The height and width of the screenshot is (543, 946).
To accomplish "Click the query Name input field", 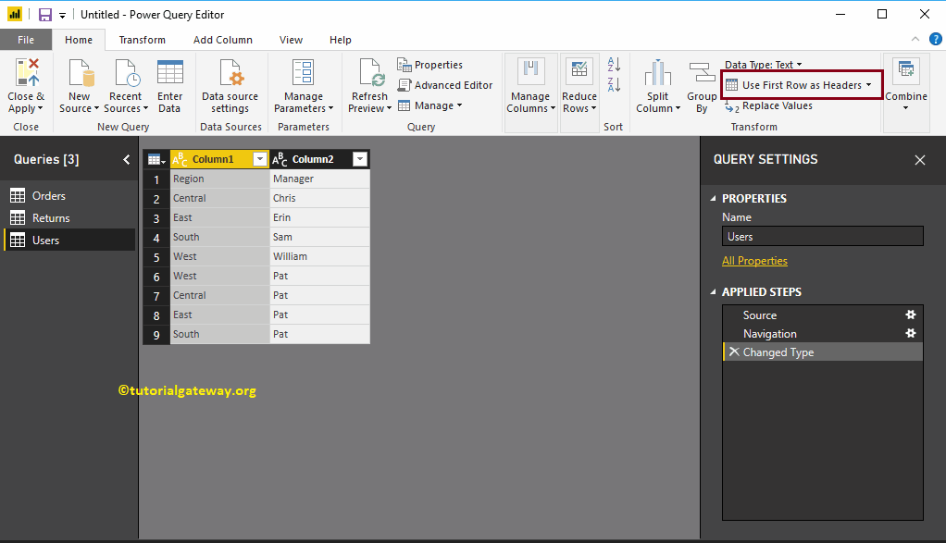I will coord(822,237).
